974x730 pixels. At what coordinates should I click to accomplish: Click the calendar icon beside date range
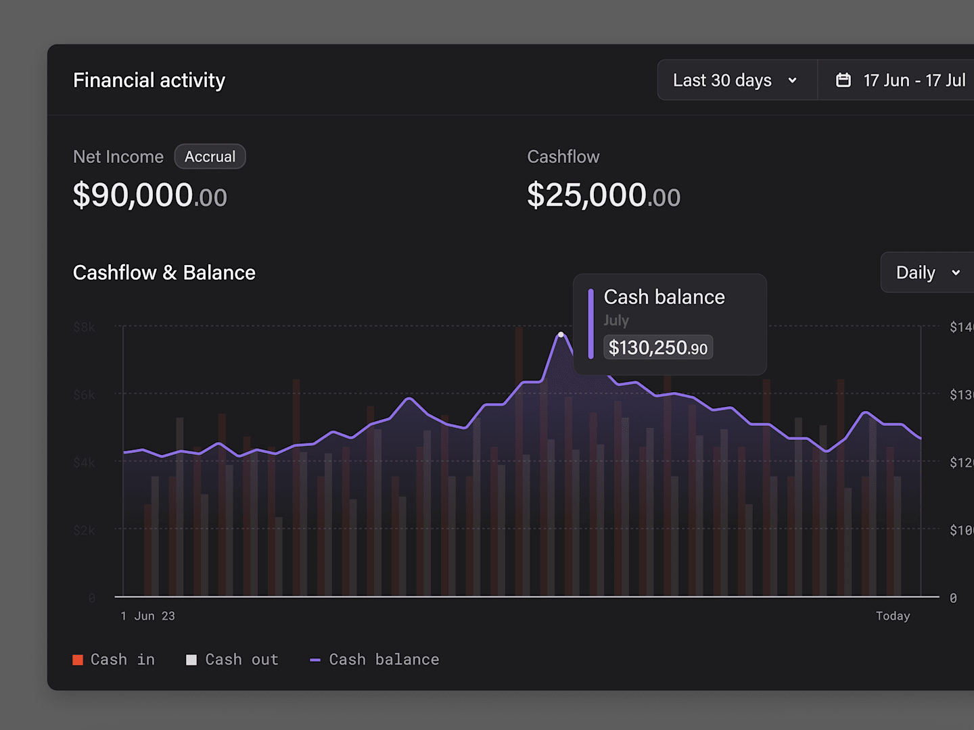tap(843, 80)
